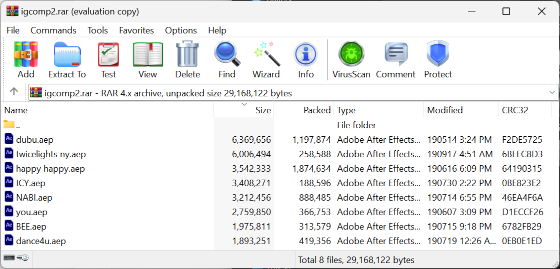
Task: Open the Find magnifier tool
Action: tap(227, 54)
